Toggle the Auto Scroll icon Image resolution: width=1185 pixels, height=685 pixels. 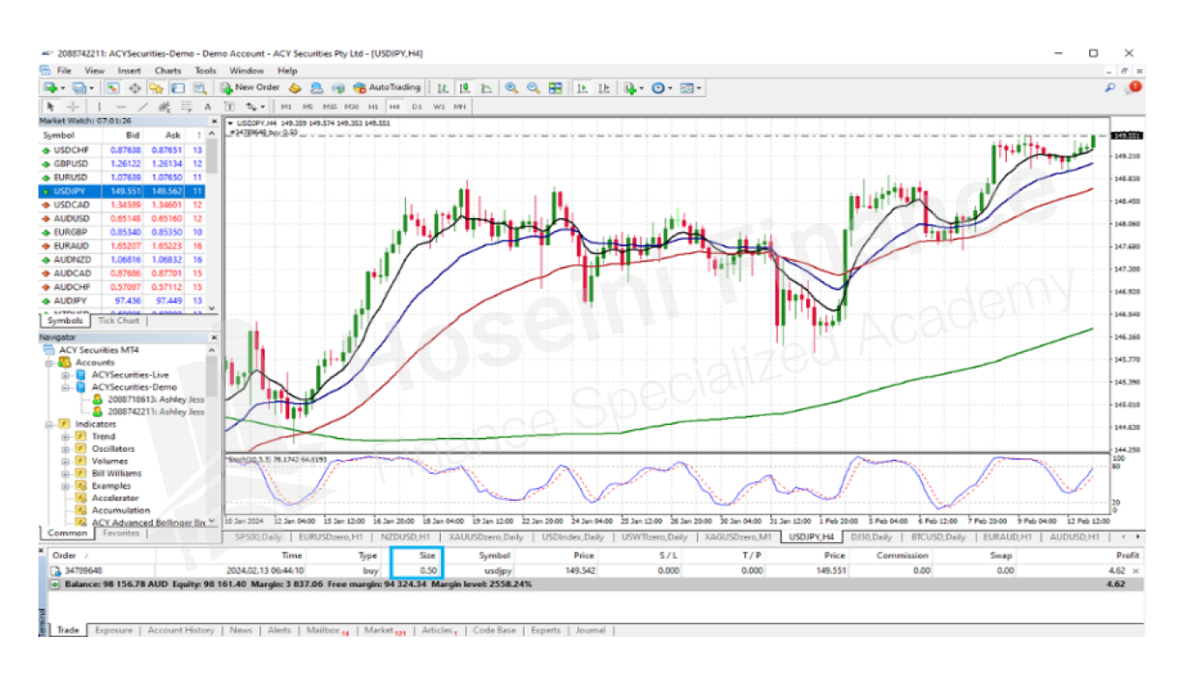[583, 87]
